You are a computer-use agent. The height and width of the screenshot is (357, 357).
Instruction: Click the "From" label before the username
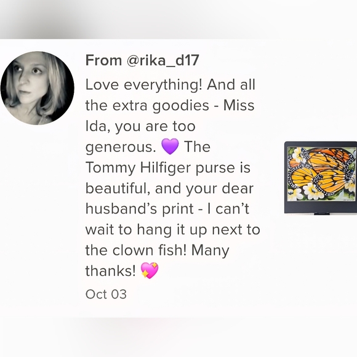click(x=103, y=60)
